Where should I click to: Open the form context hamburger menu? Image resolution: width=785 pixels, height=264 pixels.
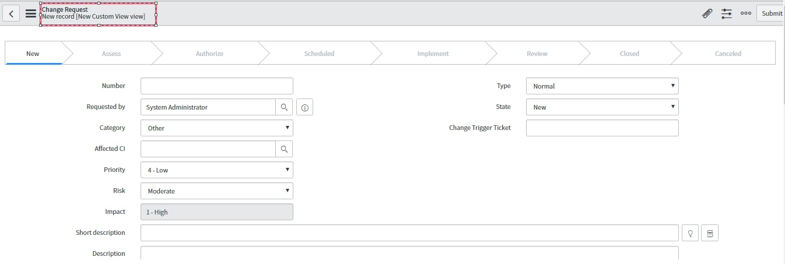(x=31, y=13)
